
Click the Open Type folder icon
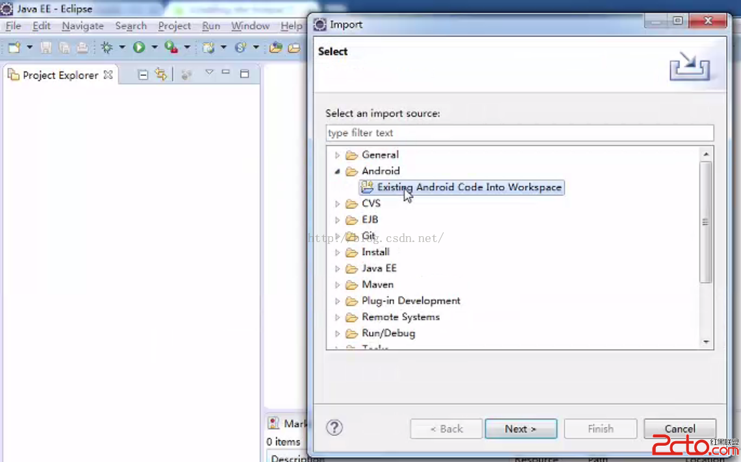tap(275, 47)
